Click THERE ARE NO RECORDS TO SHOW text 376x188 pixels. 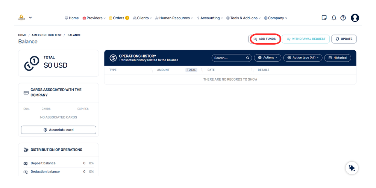[230, 79]
